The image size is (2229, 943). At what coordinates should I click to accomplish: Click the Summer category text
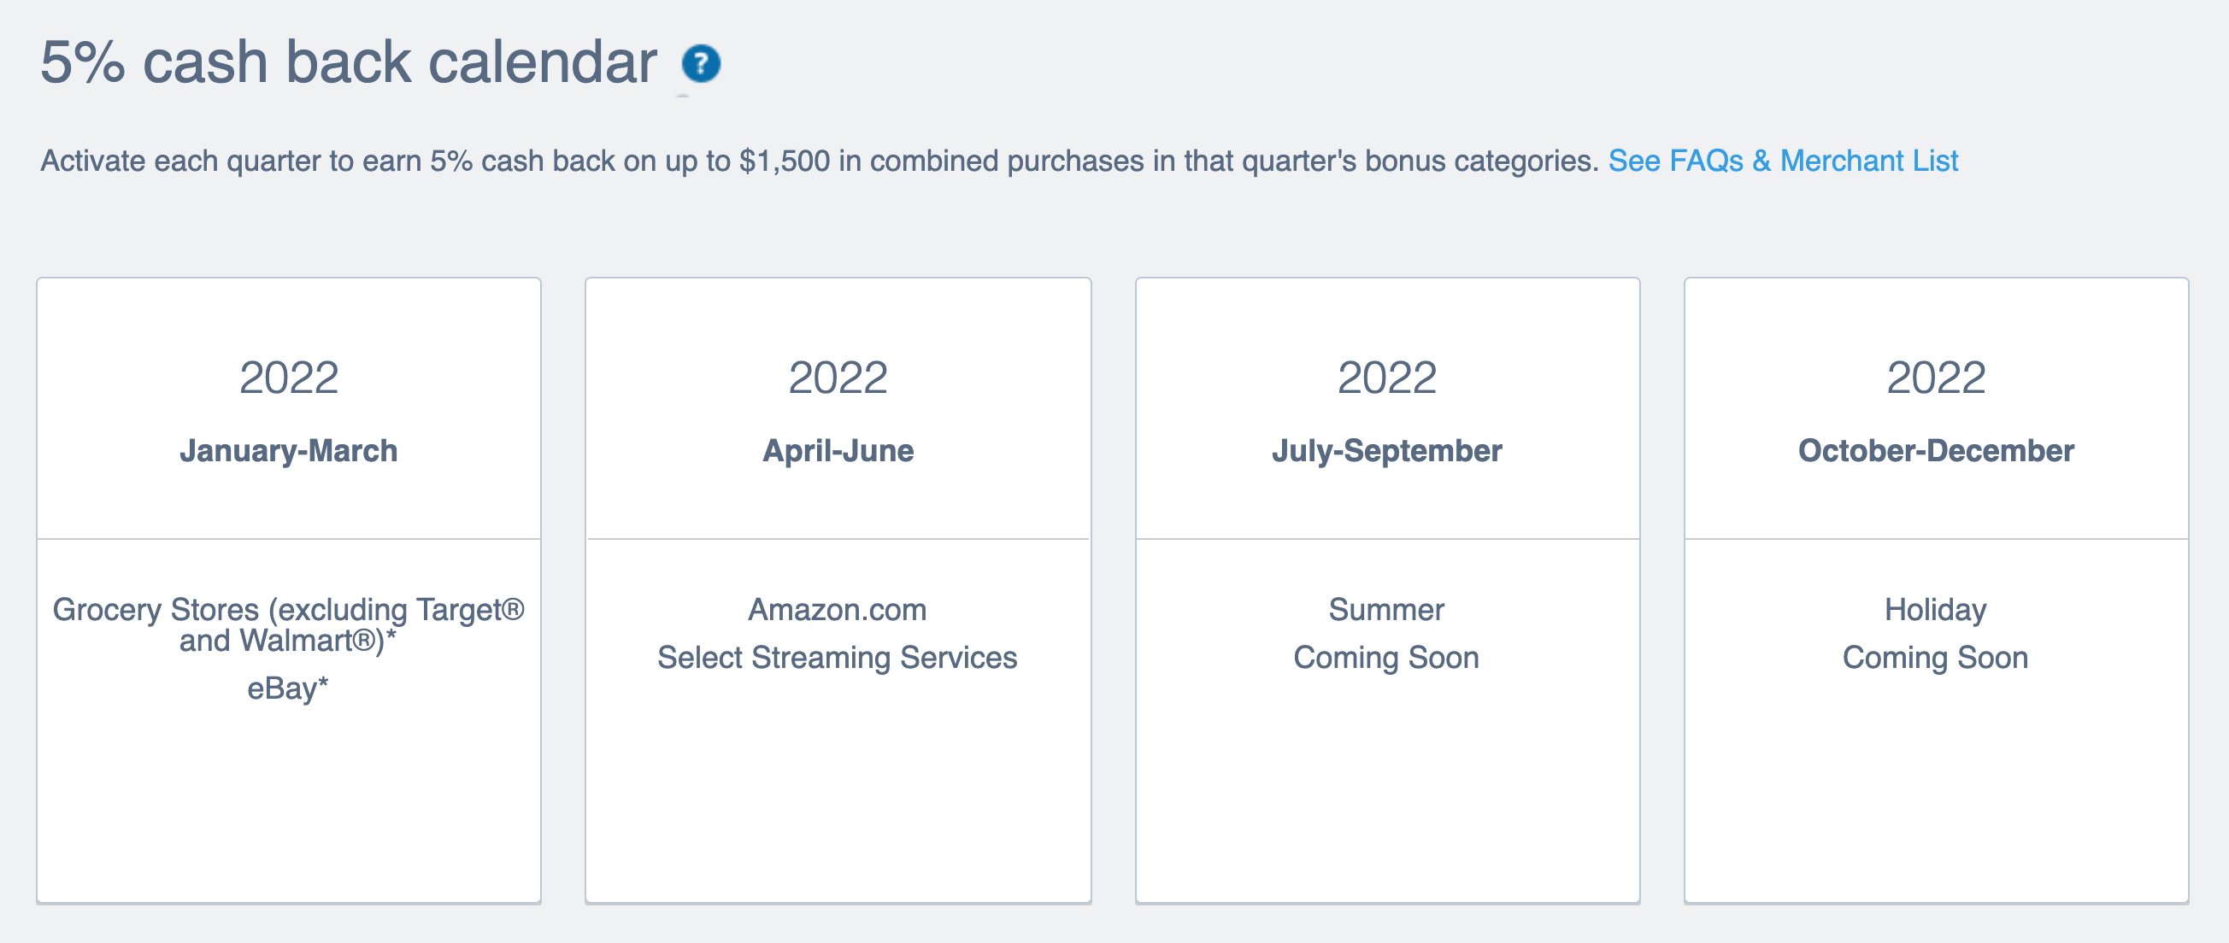point(1386,610)
